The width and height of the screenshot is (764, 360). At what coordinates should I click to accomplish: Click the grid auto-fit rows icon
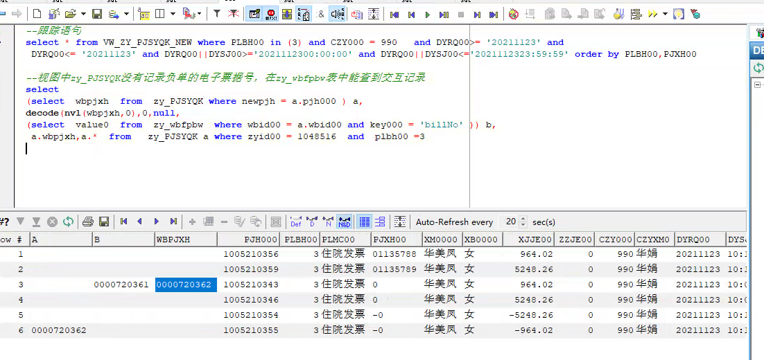click(400, 222)
